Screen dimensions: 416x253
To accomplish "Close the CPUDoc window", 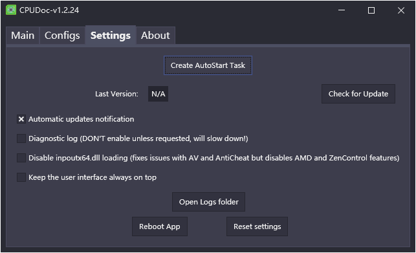I will coord(401,10).
